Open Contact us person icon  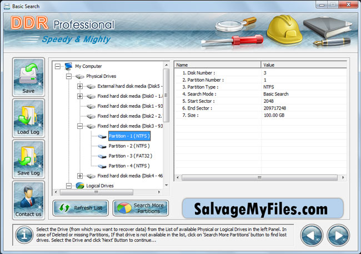[28, 200]
